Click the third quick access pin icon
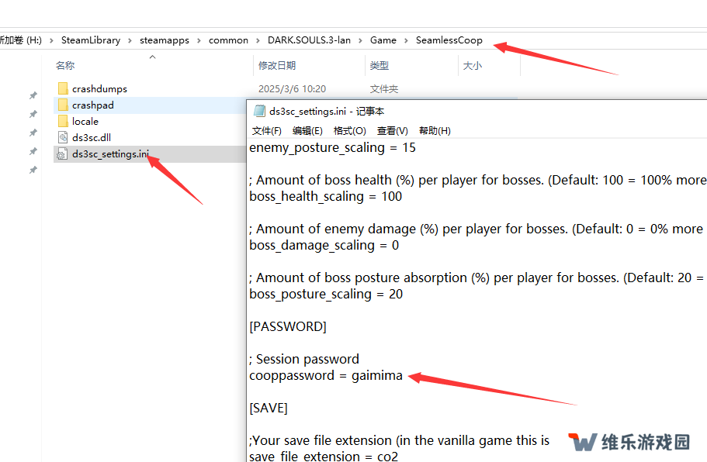 (33, 133)
